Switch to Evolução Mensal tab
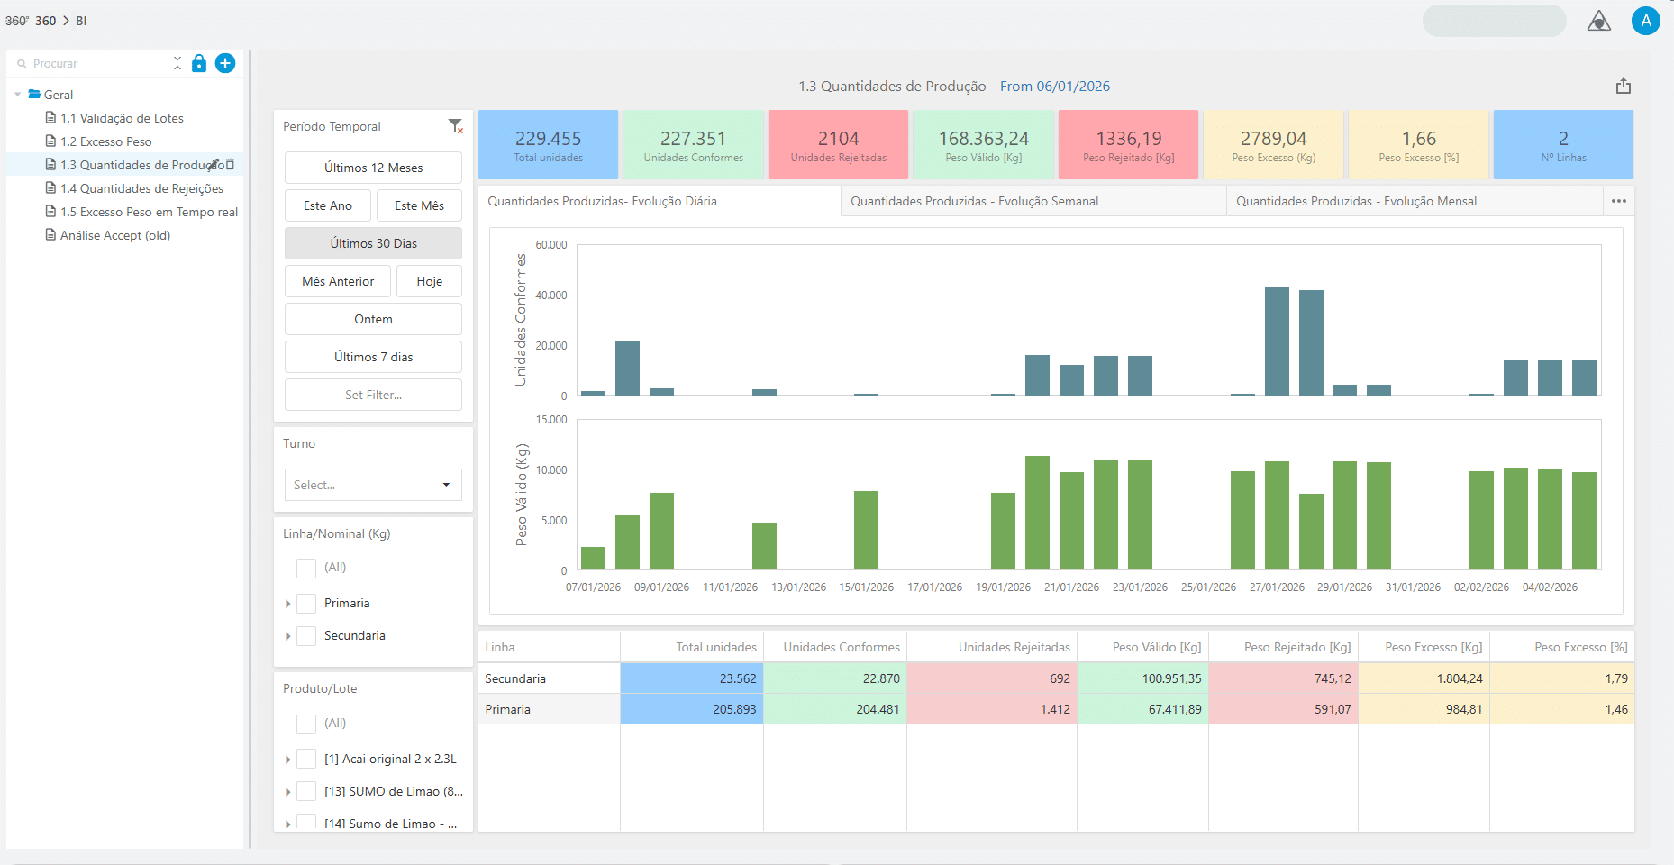The height and width of the screenshot is (865, 1674). pos(1356,201)
